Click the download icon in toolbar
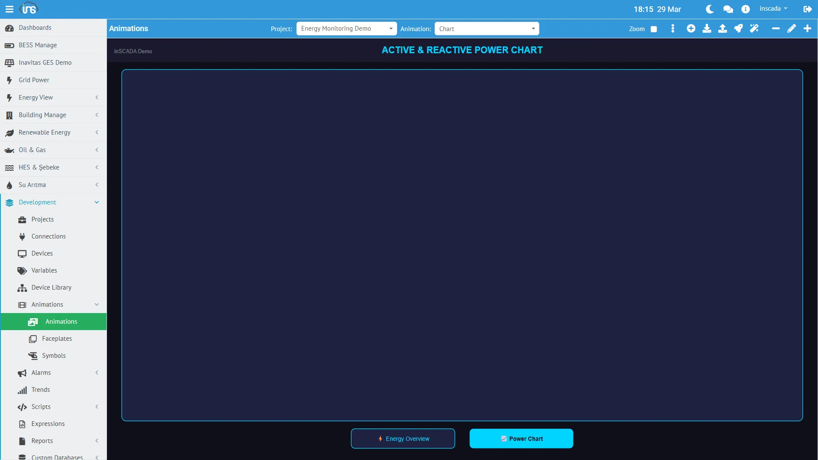This screenshot has height=460, width=818. click(x=707, y=29)
